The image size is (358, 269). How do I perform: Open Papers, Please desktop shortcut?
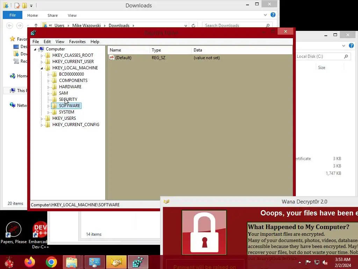[14, 233]
